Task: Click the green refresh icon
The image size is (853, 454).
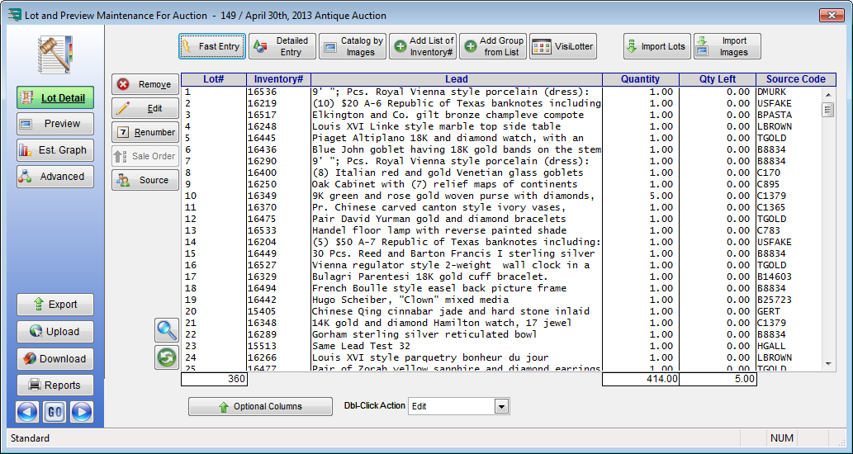Action: 167,357
